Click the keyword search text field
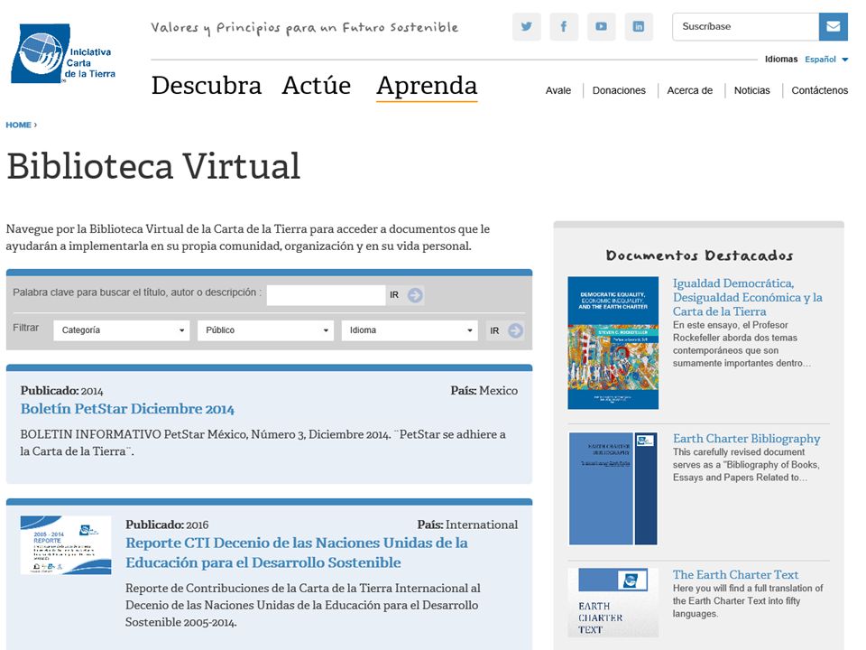 tap(326, 295)
